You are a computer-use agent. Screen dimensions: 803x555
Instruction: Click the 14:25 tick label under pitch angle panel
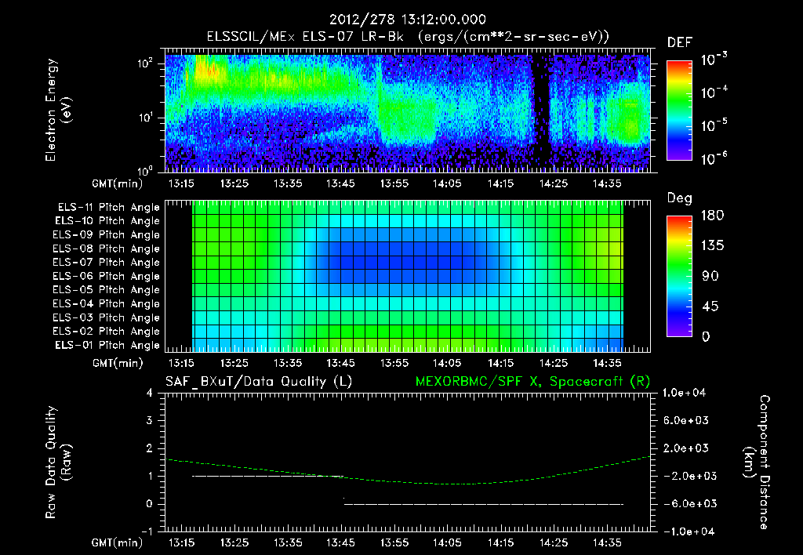pos(553,363)
